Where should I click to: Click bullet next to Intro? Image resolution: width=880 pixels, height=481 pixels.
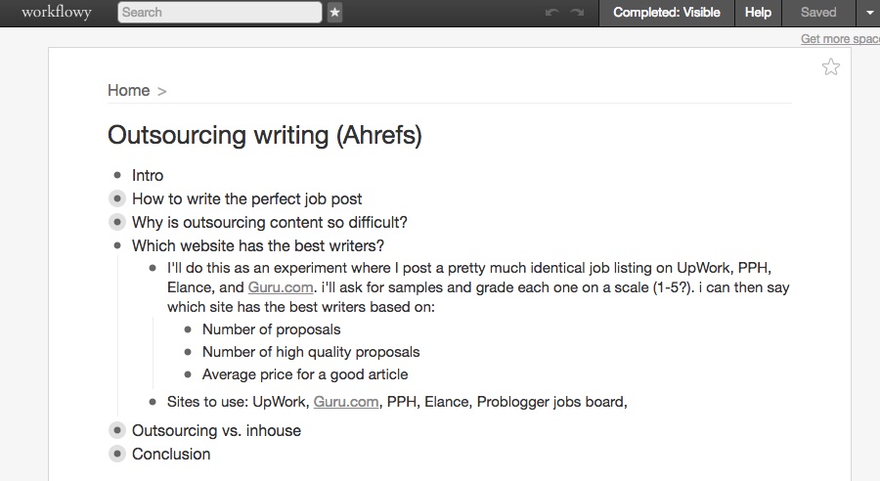(117, 175)
